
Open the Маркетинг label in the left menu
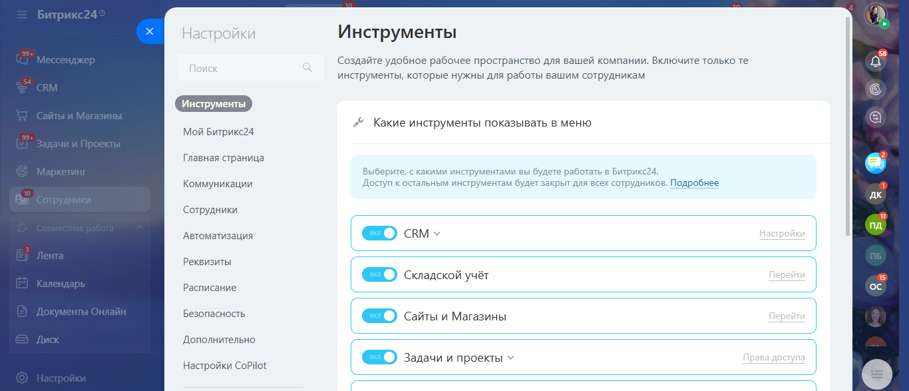(x=62, y=172)
